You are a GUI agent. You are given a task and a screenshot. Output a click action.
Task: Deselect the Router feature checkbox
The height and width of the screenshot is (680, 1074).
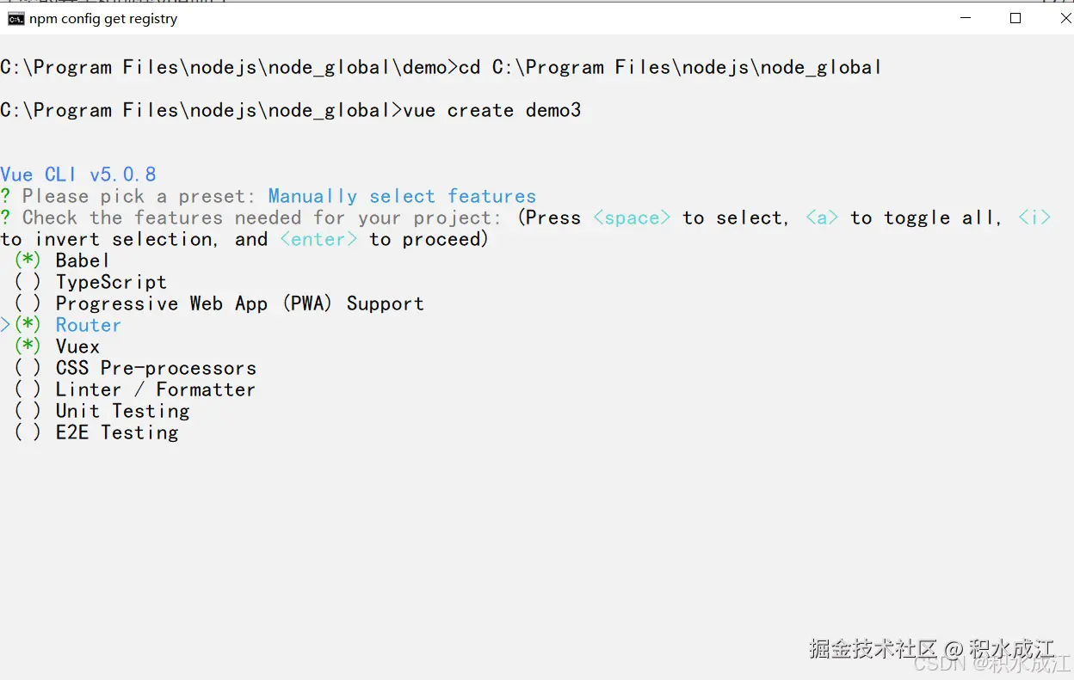[28, 325]
